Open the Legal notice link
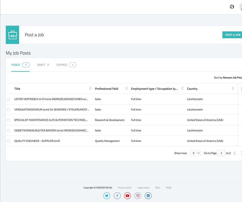Viewport: 242px width, 202px height. point(143,188)
